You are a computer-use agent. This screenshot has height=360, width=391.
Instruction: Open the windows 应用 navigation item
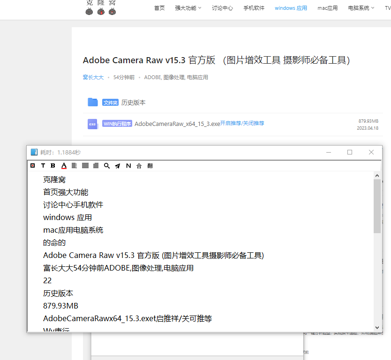click(291, 8)
